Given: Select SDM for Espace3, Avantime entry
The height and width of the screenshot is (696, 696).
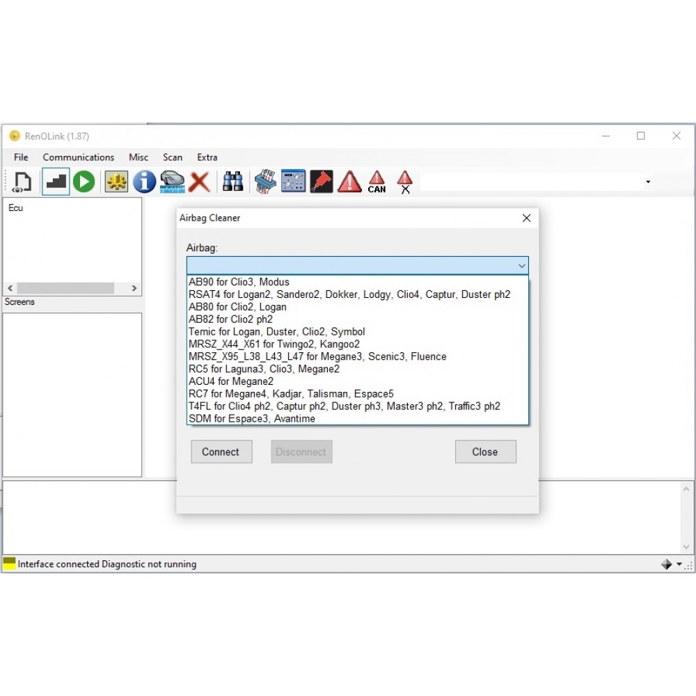Looking at the screenshot, I should click(x=251, y=418).
